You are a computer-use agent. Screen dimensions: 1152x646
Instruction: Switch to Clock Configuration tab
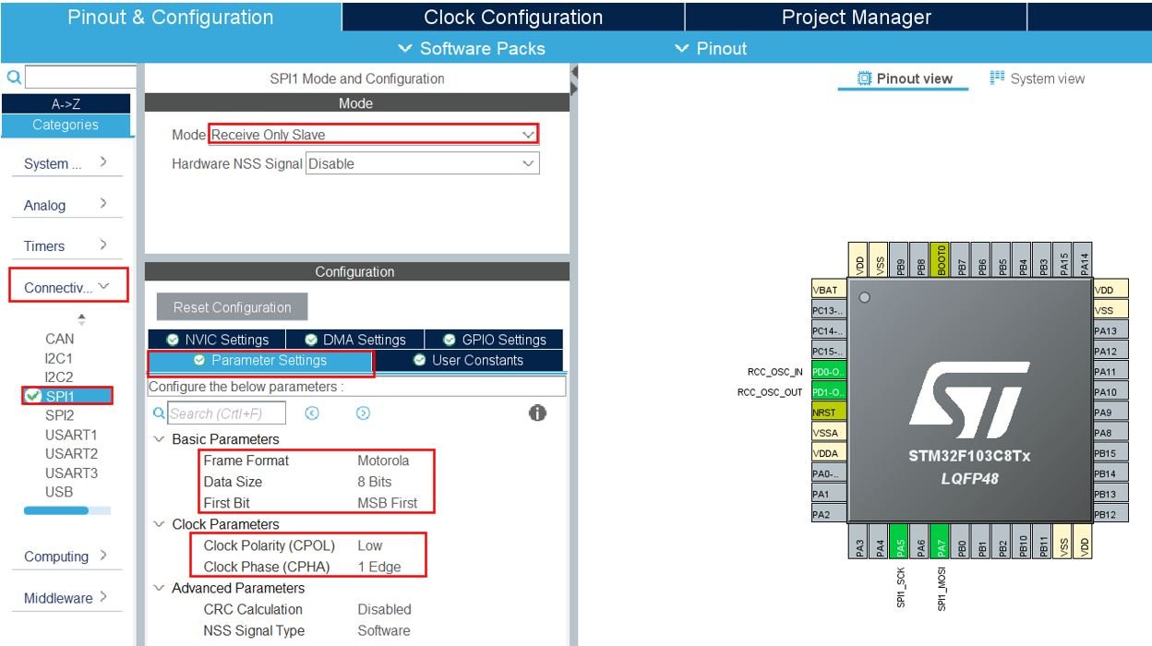[x=513, y=17]
